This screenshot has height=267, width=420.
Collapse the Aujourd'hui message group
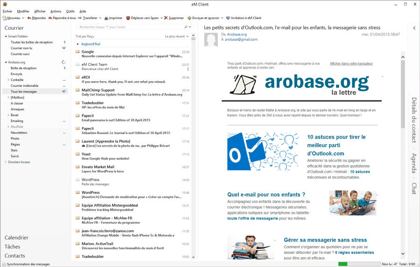(x=77, y=44)
